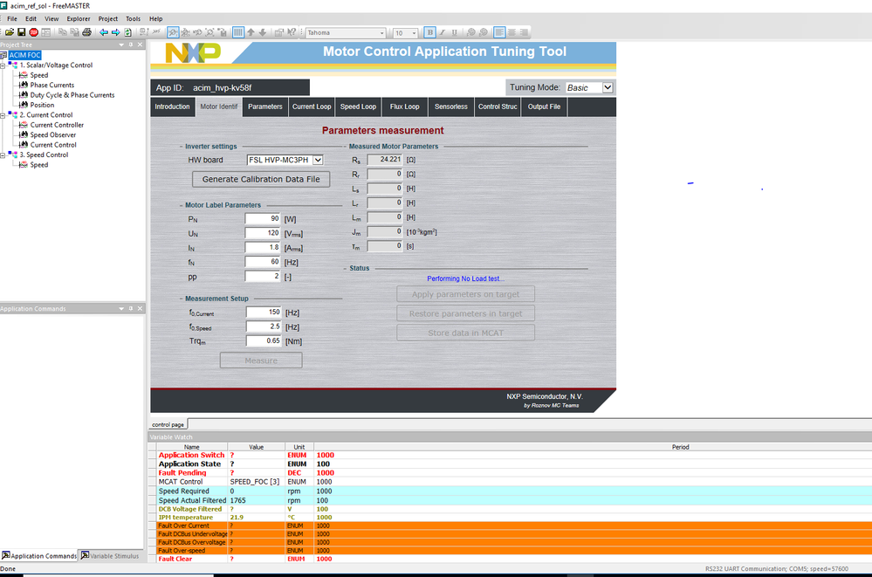
Task: Toggle underline formatting
Action: pyautogui.click(x=455, y=32)
